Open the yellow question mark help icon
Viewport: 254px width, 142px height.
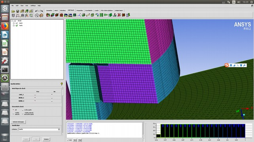[x=62, y=84]
